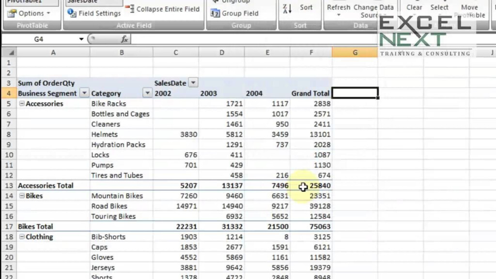Click the Select All corner button

(x=9, y=52)
